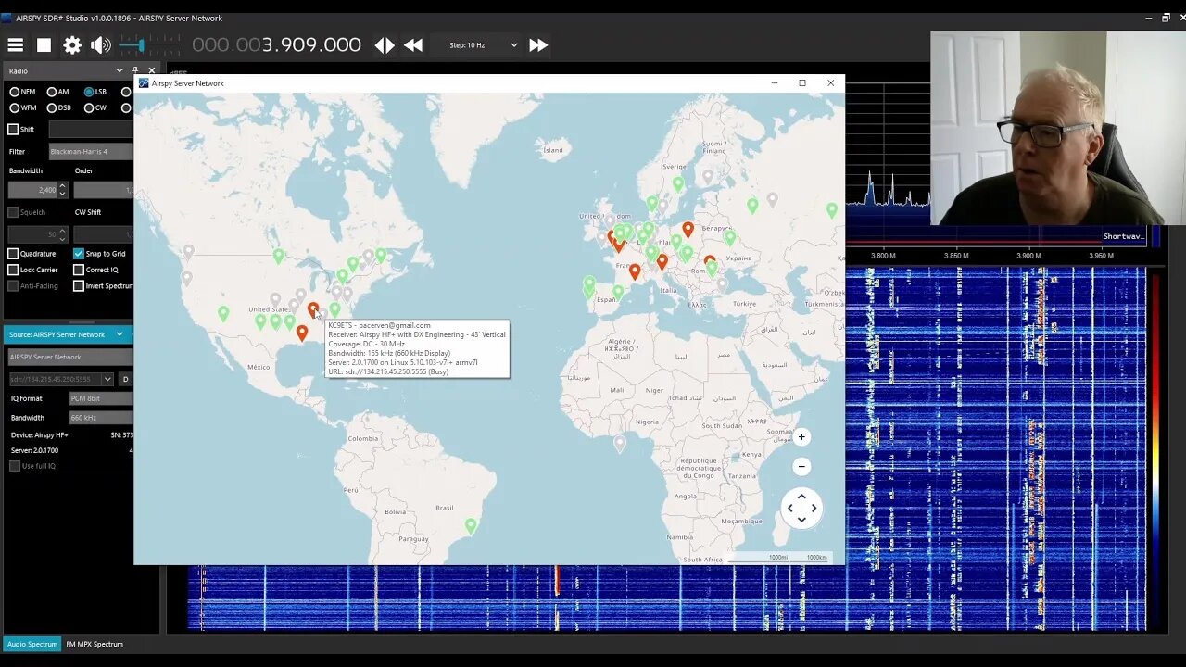Minimize the Airspy Server Network map window

pyautogui.click(x=775, y=82)
